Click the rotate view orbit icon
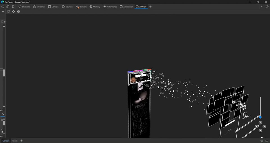Screen dimensions: 270x143 point(19,11)
